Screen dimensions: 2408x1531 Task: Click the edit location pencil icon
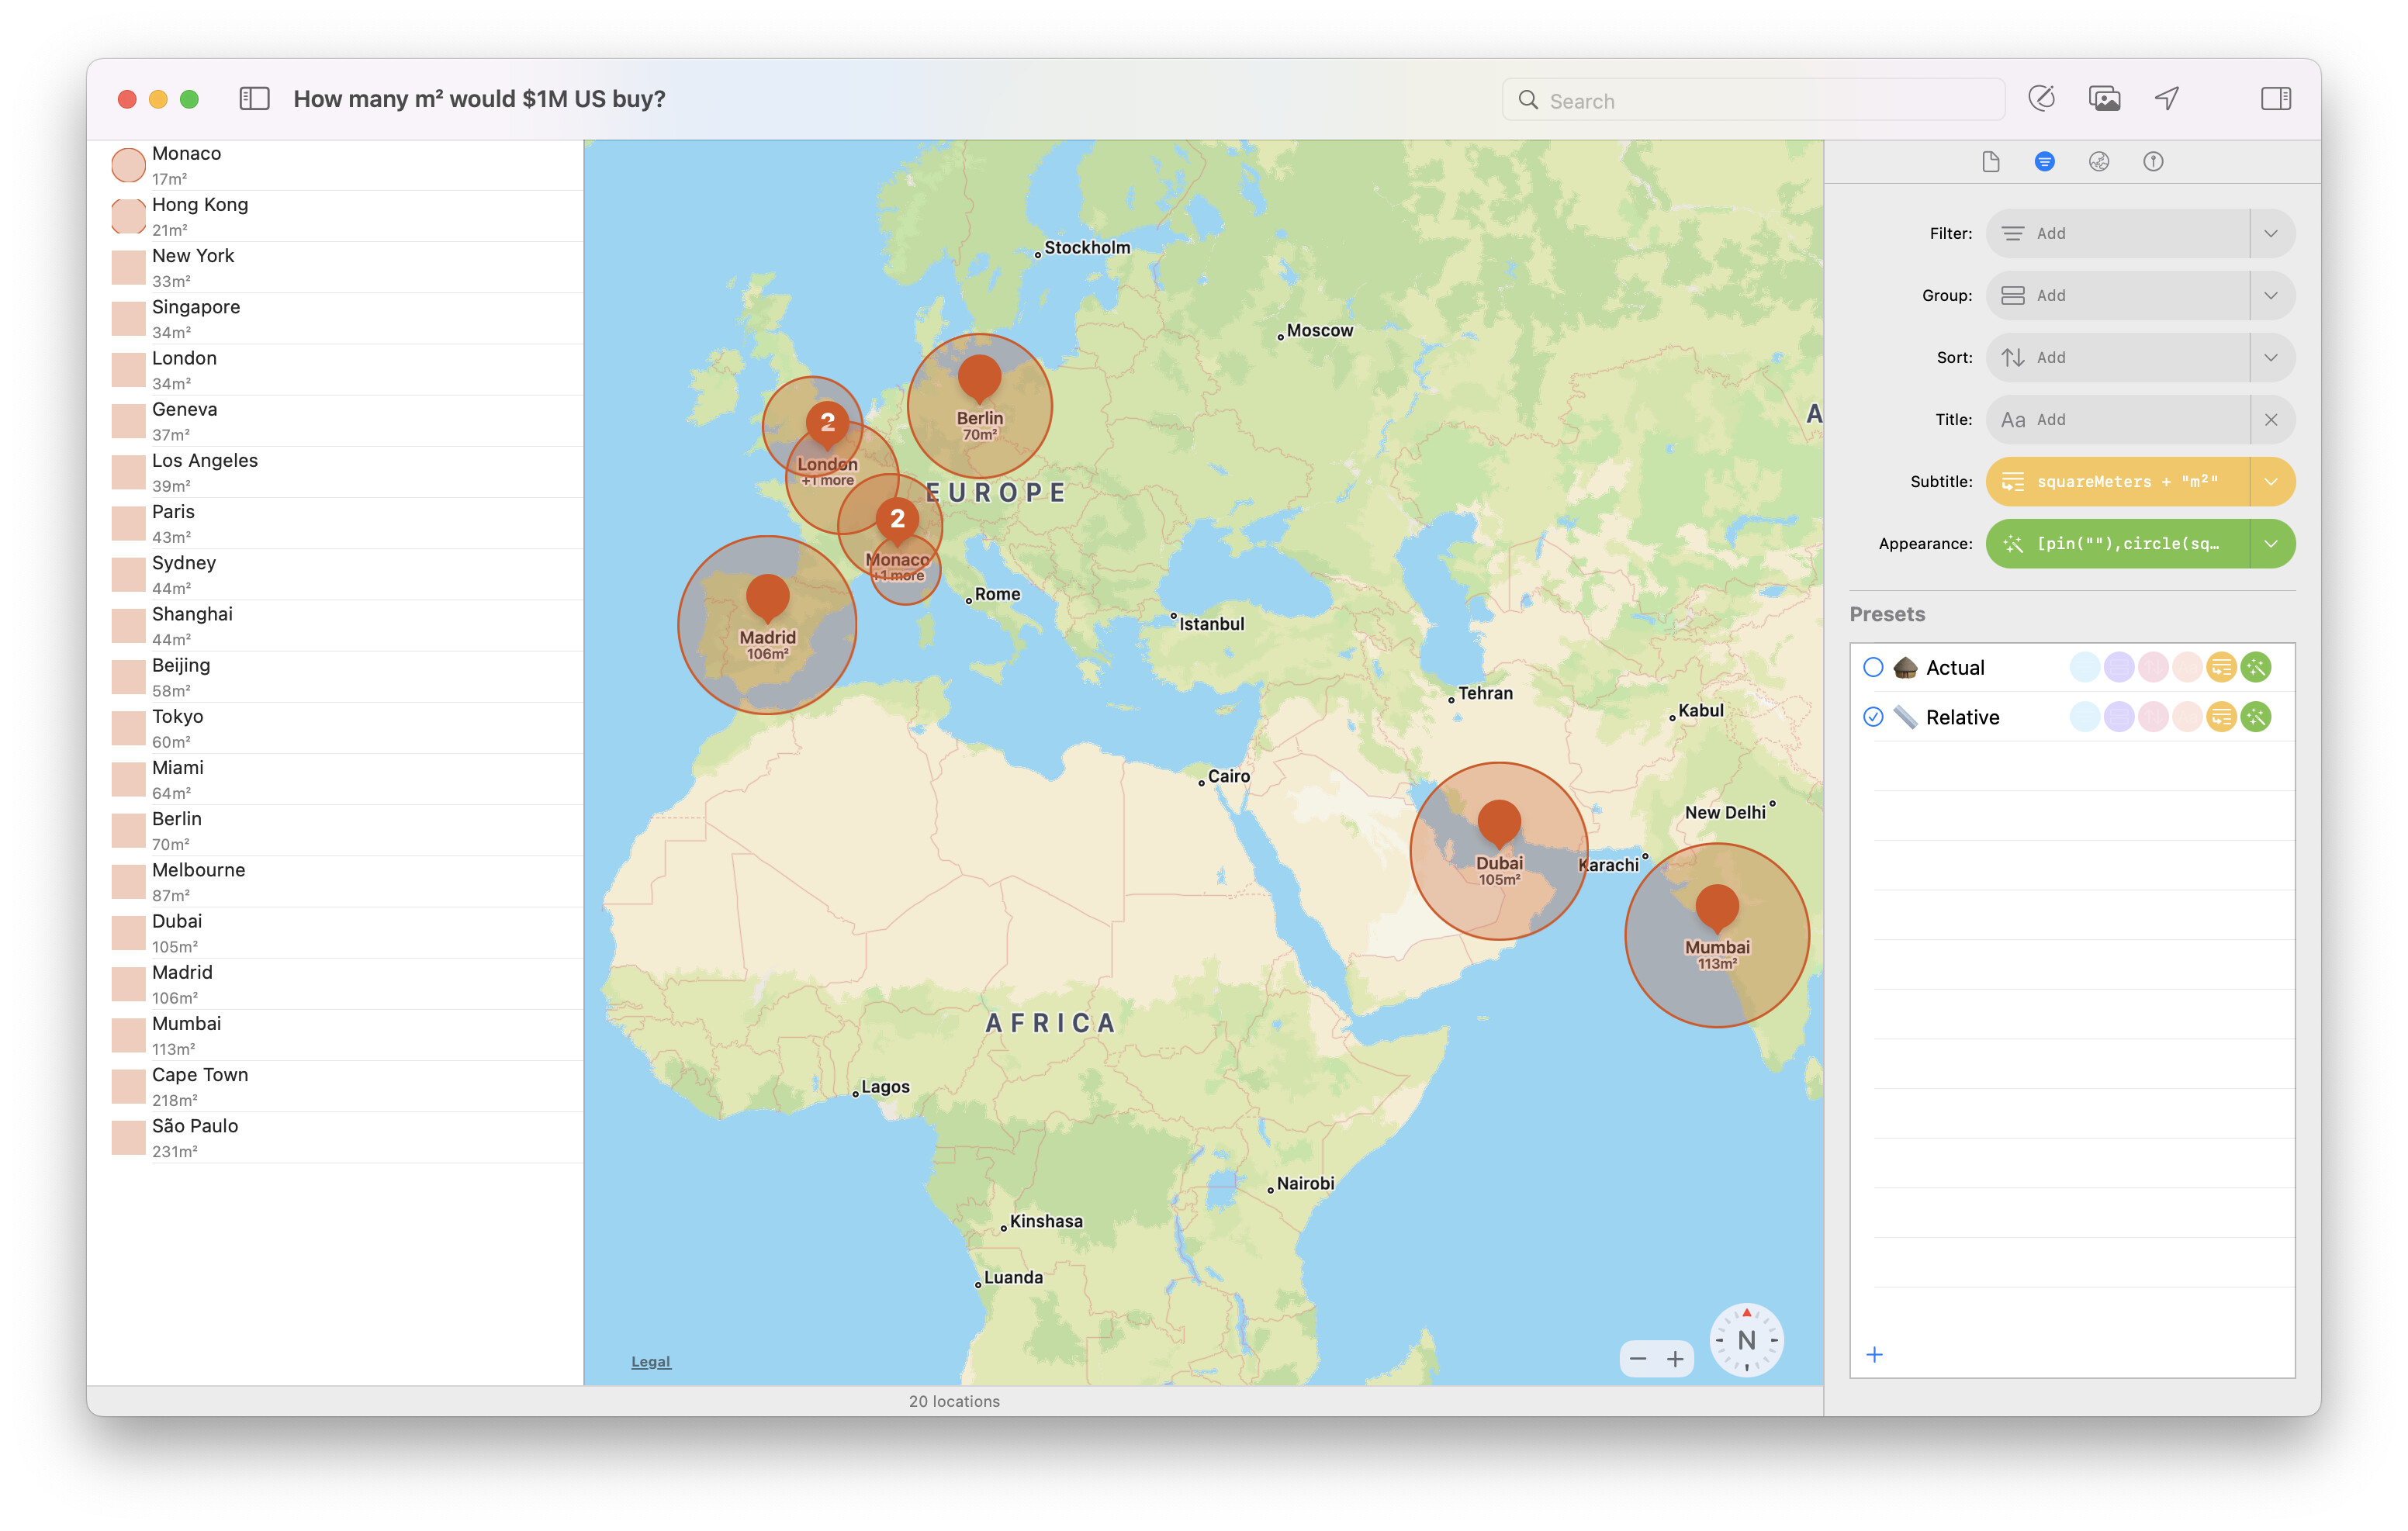click(2041, 99)
